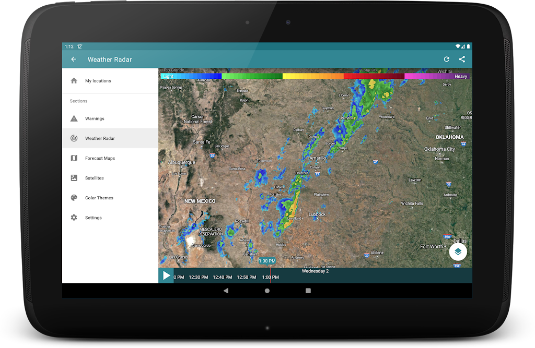Click the battery status bar icon
Image resolution: width=535 pixels, height=348 pixels.
point(469,46)
